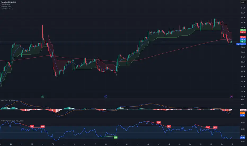Select the RSI Divergence Indicator (14, close) legend
The height and width of the screenshot is (146, 247).
point(12,121)
